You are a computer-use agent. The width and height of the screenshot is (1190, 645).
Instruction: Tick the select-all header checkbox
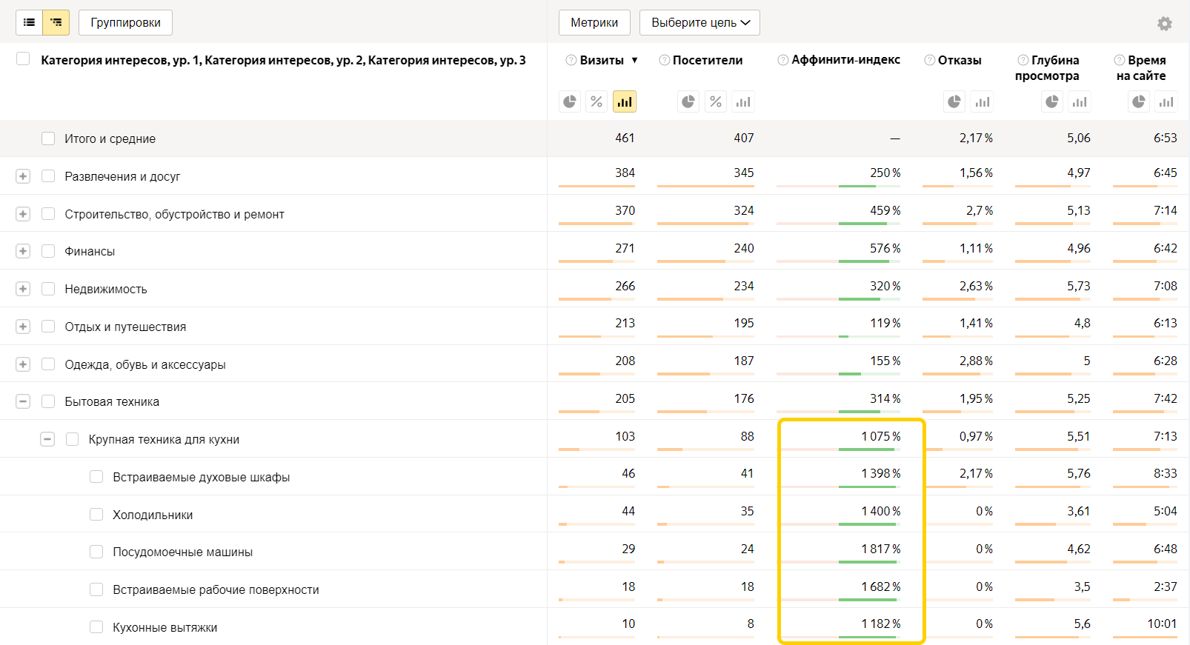pyautogui.click(x=23, y=59)
